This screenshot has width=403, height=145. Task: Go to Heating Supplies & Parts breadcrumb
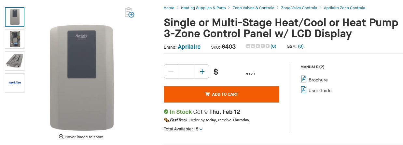(203, 8)
